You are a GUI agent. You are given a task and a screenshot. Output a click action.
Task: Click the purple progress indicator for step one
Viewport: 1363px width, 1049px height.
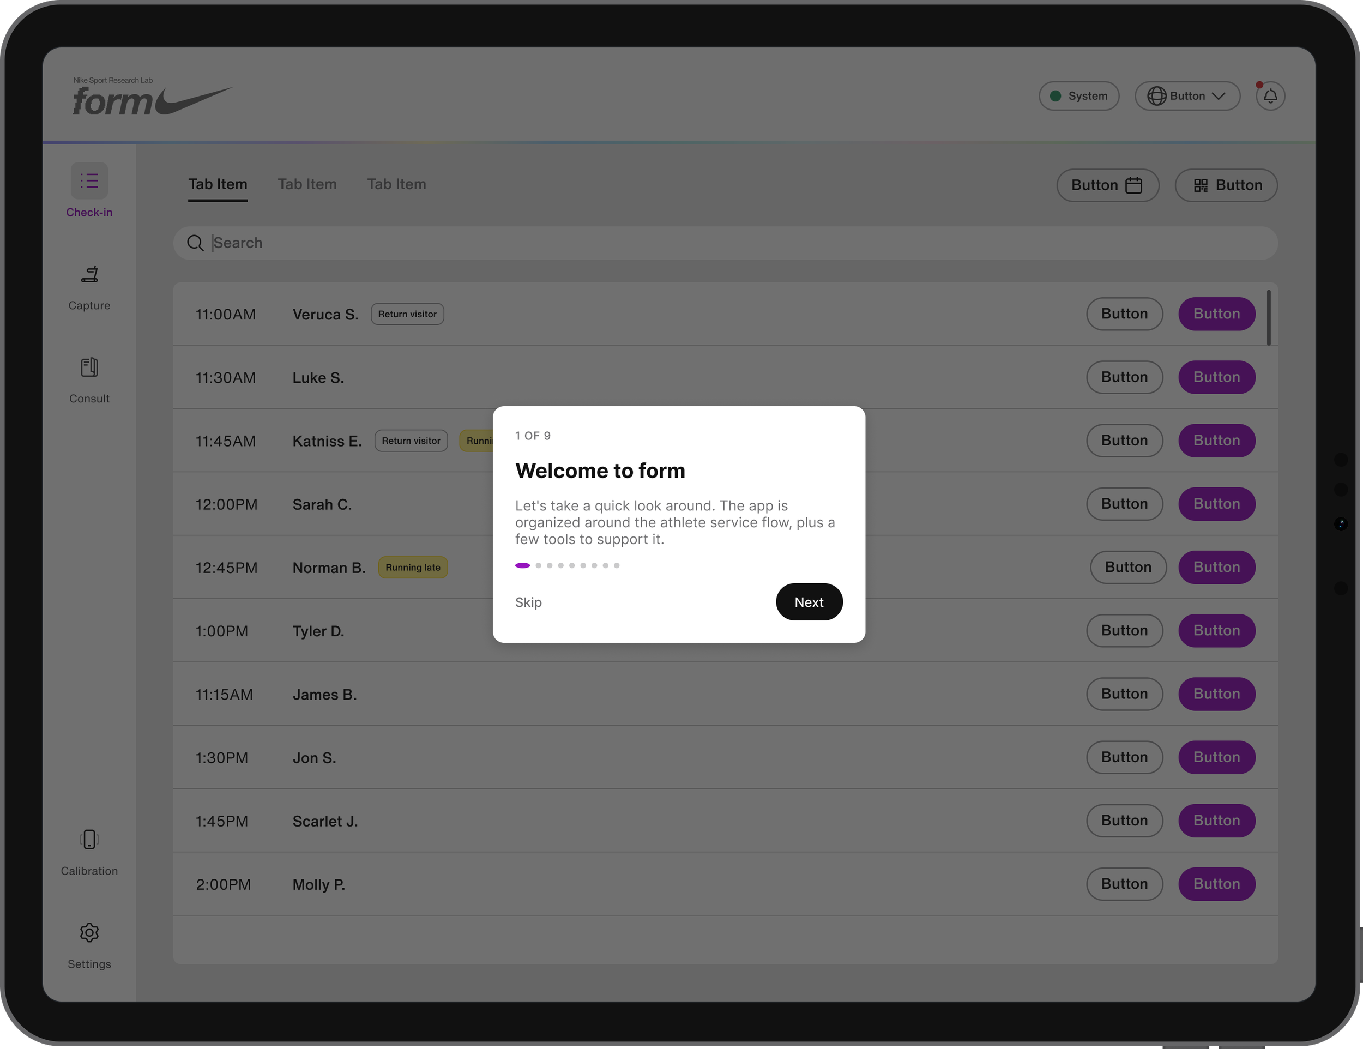coord(522,565)
